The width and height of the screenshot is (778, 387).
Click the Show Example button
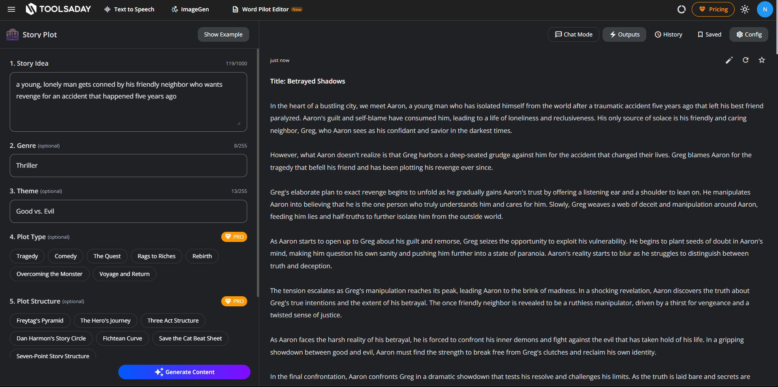(223, 34)
